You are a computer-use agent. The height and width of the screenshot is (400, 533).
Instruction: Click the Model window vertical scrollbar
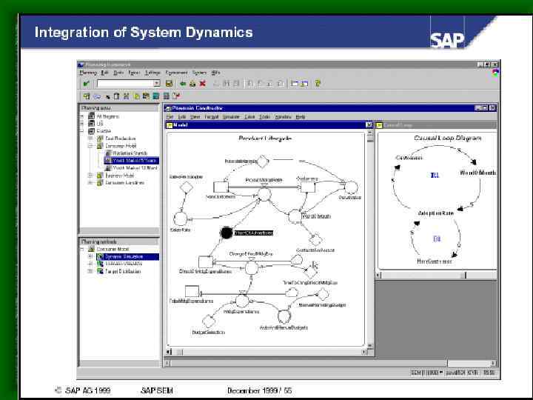370,238
